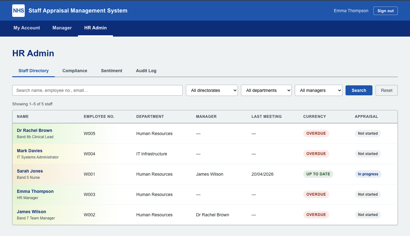Screen dimensions: 410x236
Task: View the Audit Log tab
Action: pos(146,71)
